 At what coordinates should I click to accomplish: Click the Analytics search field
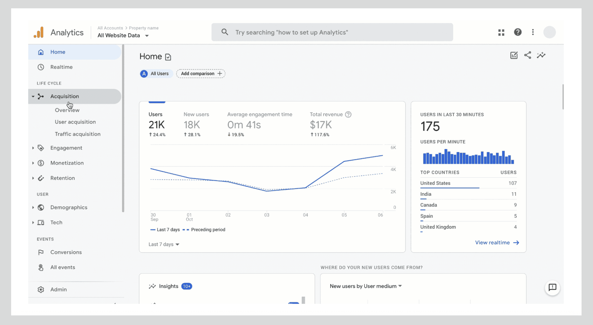point(332,32)
